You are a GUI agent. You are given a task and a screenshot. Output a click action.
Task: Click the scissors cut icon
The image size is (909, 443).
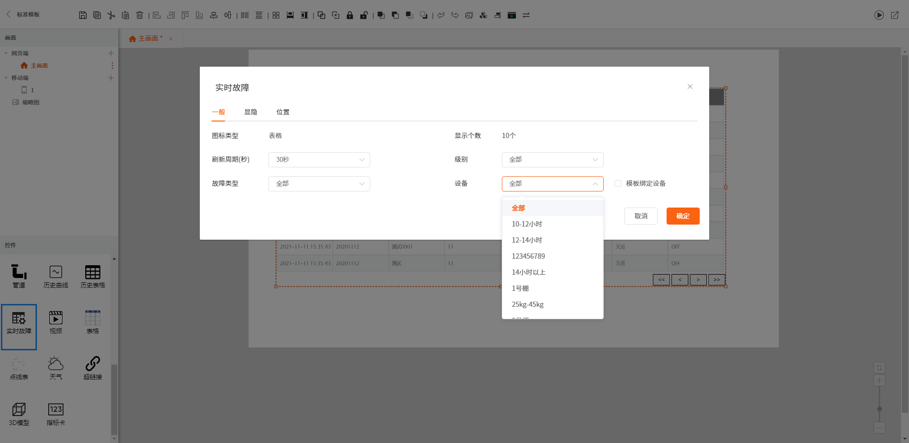111,15
